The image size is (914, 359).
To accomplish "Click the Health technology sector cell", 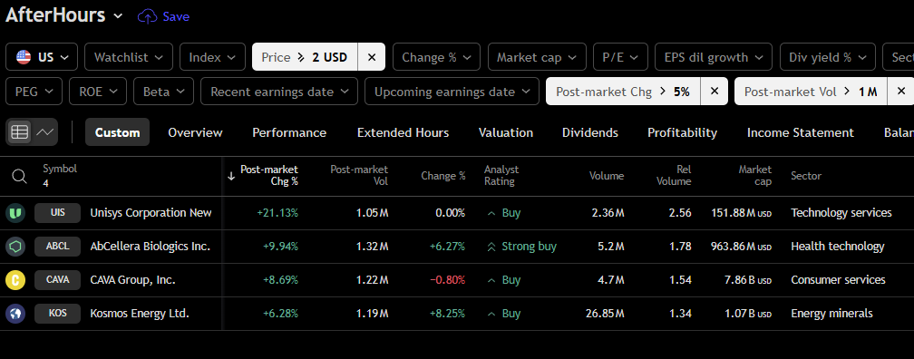I will 838,247.
